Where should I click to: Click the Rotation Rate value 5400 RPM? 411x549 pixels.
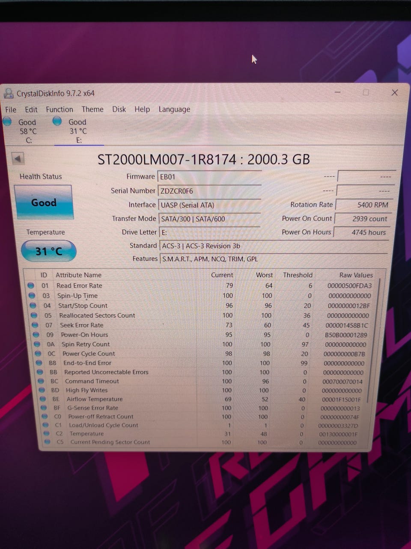365,205
